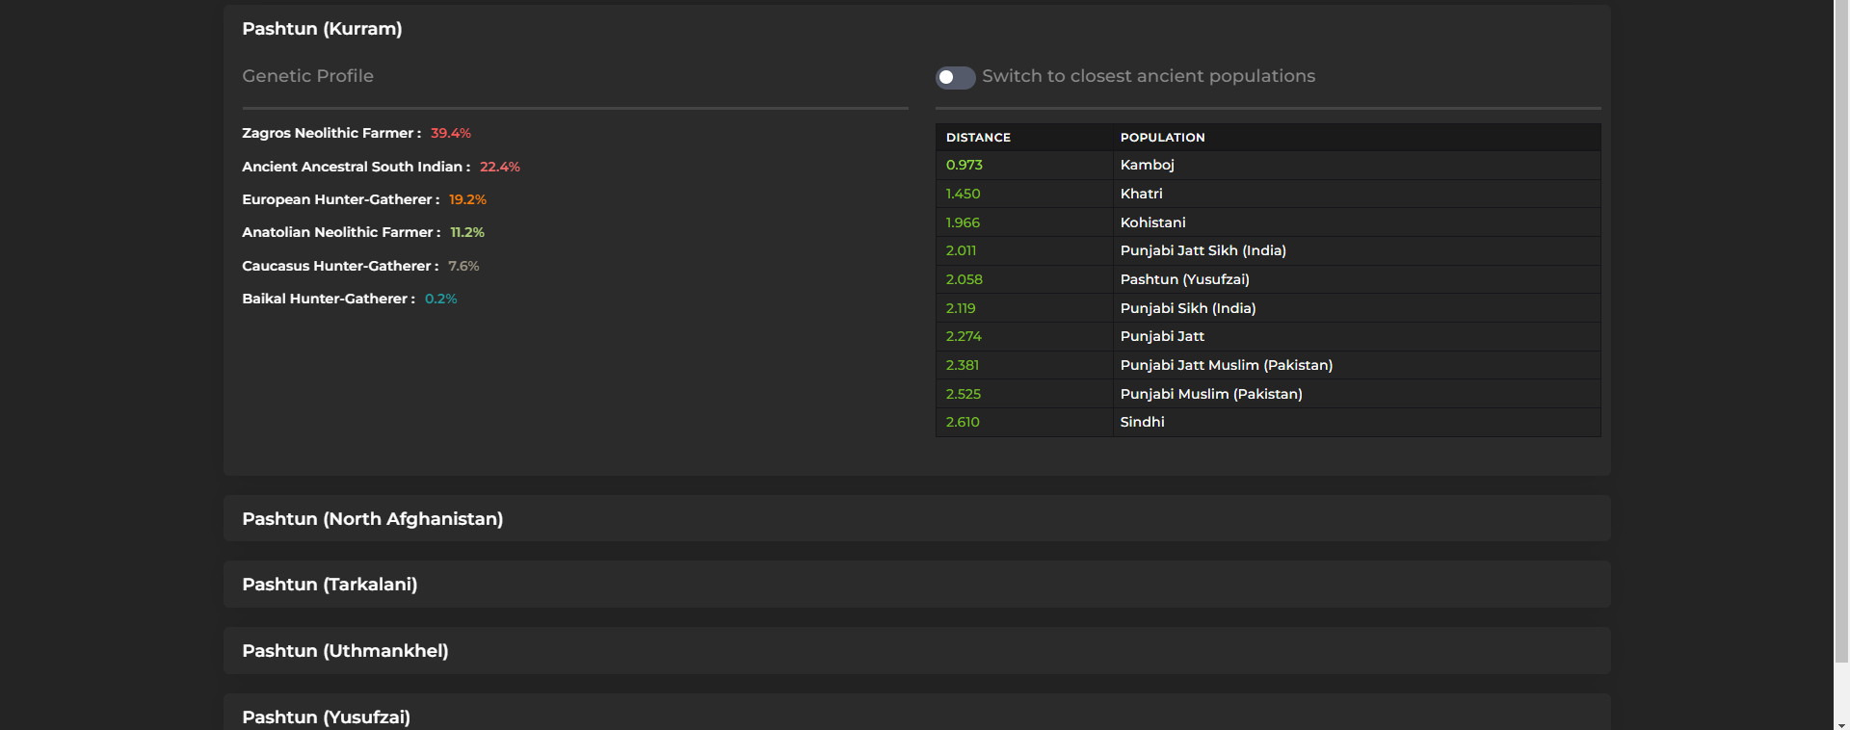1850x730 pixels.
Task: Click distance value 2.119
Action: [x=961, y=308]
